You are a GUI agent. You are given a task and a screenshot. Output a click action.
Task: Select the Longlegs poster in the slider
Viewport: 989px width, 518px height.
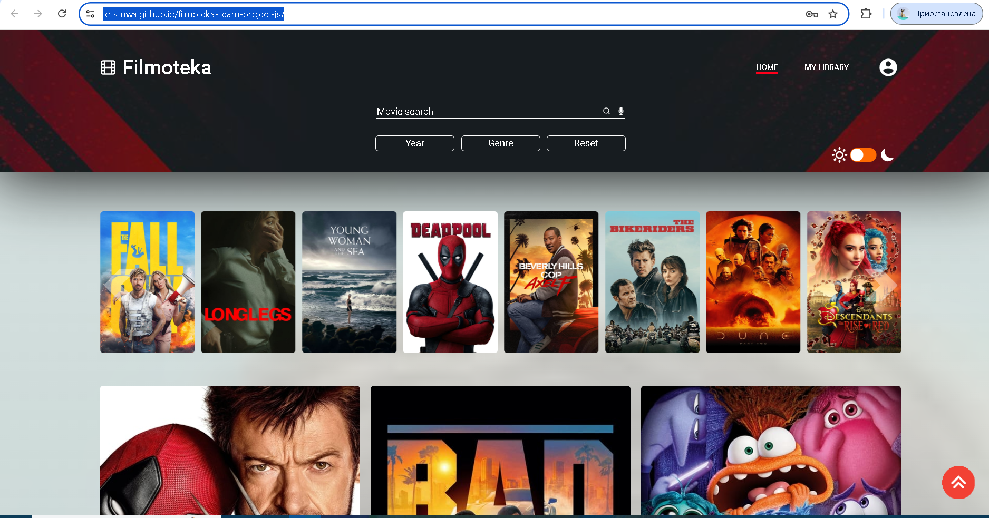click(x=248, y=282)
